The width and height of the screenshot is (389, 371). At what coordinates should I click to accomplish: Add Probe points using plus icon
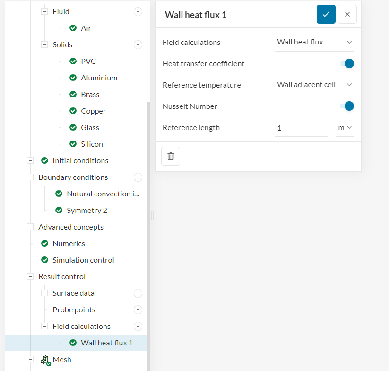click(138, 309)
